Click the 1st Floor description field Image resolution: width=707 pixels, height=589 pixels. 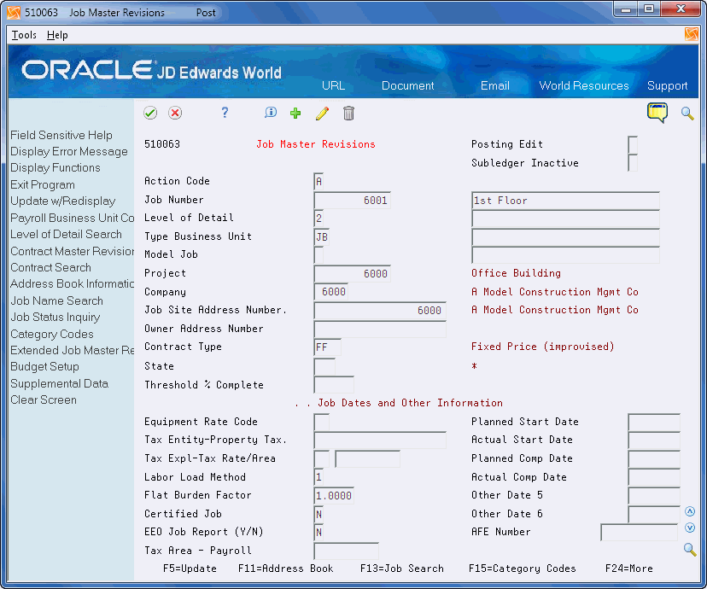tap(565, 201)
